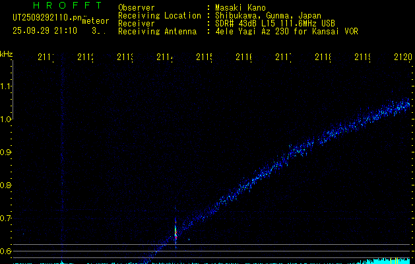
Task: Click the 2120 time axis marker
Action: coord(399,58)
